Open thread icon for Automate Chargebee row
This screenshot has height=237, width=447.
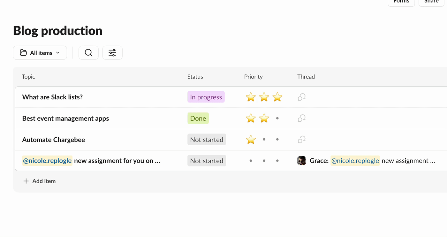pyautogui.click(x=302, y=140)
